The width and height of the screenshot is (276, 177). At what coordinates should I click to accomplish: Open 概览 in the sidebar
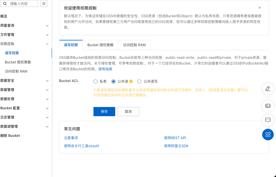[x=4, y=16]
